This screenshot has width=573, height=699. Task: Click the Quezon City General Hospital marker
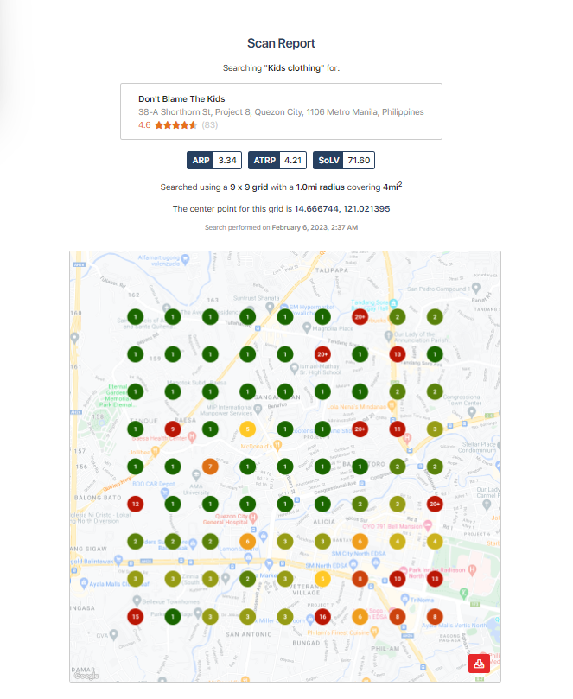(x=253, y=518)
